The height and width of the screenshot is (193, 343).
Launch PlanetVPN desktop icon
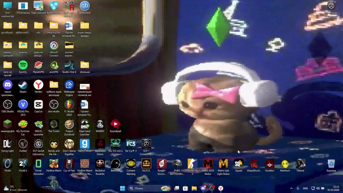pyautogui.click(x=38, y=67)
